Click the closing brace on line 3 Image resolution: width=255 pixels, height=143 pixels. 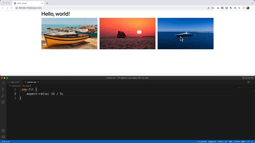(20, 98)
